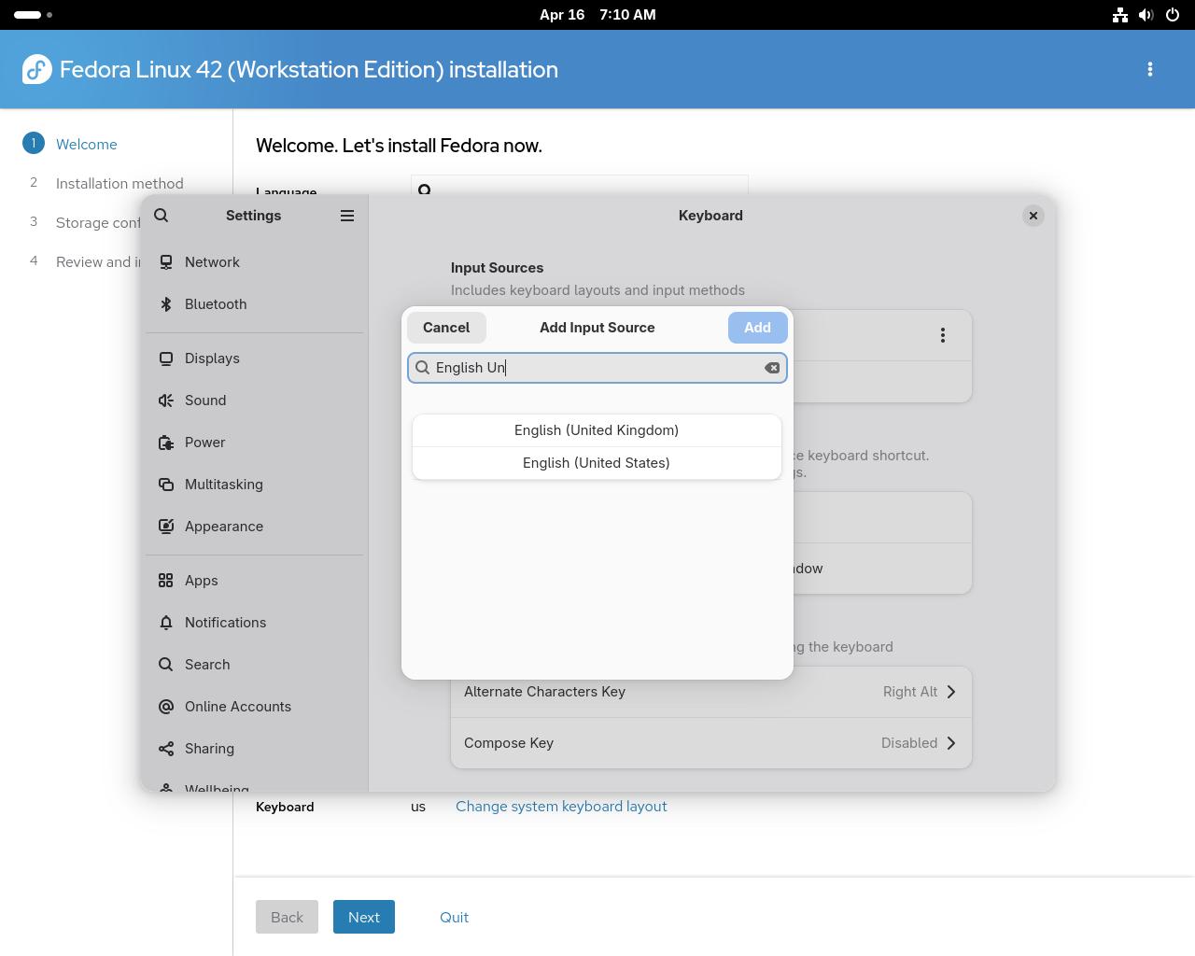The image size is (1195, 956).
Task: Open the Network settings panel
Action: 254,262
